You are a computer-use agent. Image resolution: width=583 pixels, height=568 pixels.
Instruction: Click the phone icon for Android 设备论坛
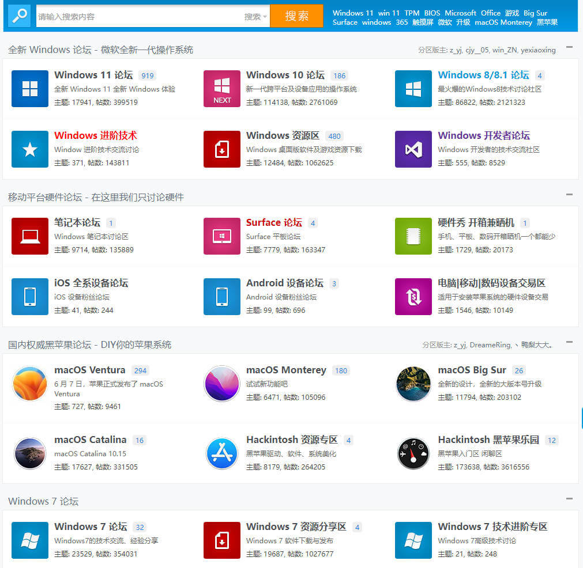221,297
